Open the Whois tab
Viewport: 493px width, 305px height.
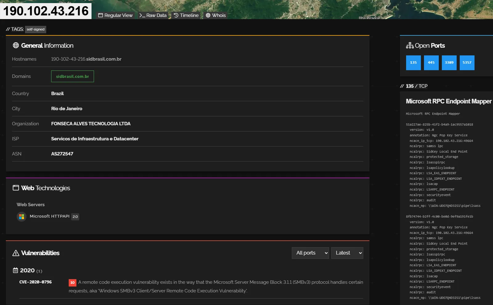tap(216, 15)
